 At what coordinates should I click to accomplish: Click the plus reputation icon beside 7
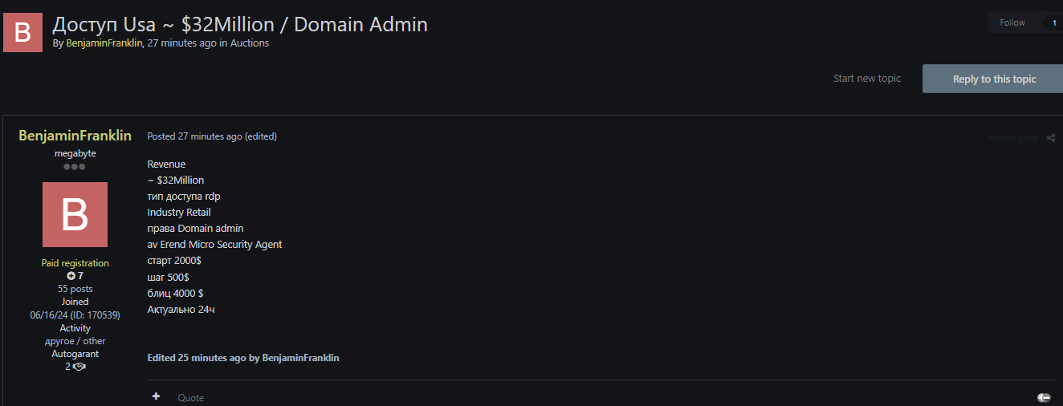(71, 276)
